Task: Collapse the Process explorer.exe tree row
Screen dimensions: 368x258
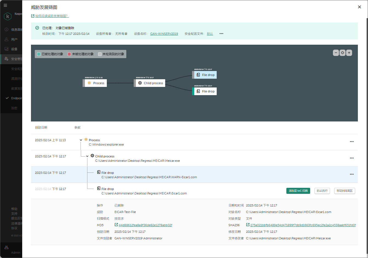Action: pos(81,140)
